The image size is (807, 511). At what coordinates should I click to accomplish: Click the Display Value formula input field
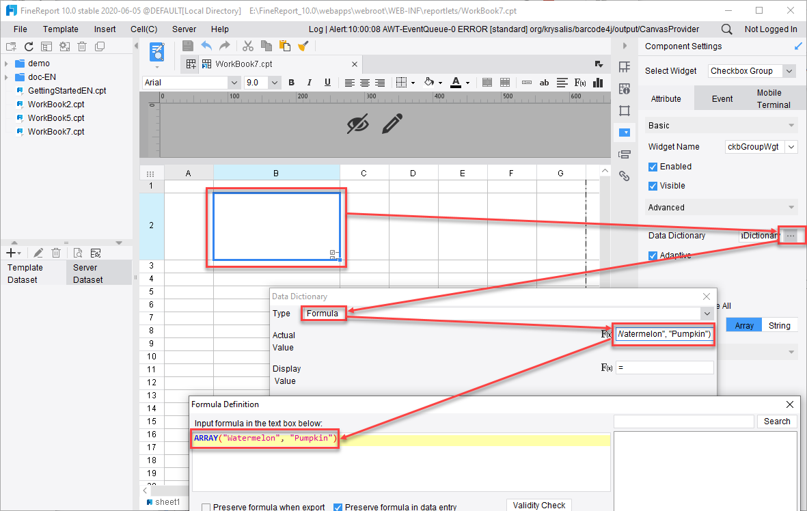664,368
